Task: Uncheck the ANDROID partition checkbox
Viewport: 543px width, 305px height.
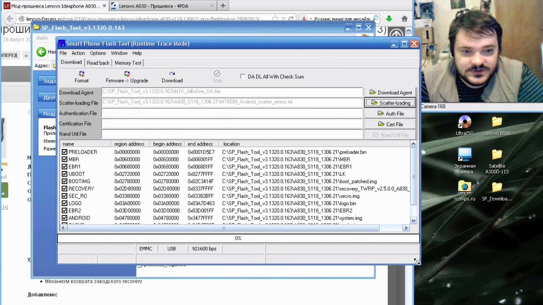Action: pos(64,218)
